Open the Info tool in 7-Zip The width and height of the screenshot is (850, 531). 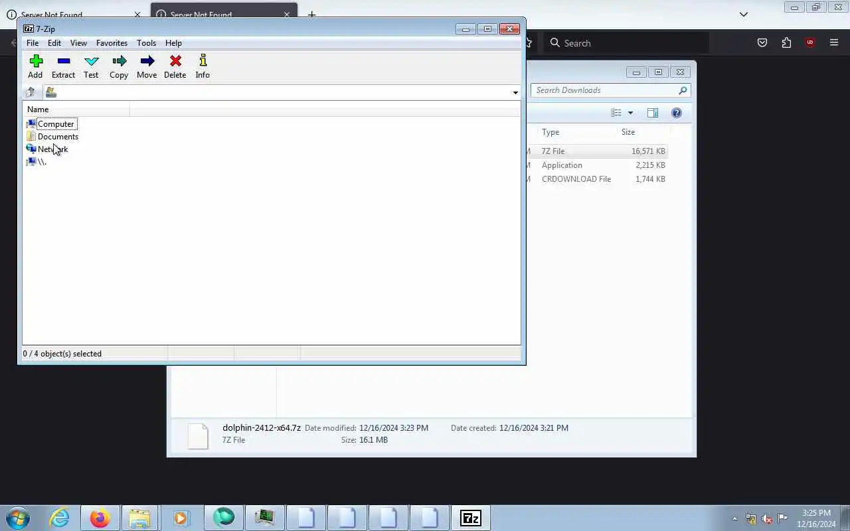point(203,66)
